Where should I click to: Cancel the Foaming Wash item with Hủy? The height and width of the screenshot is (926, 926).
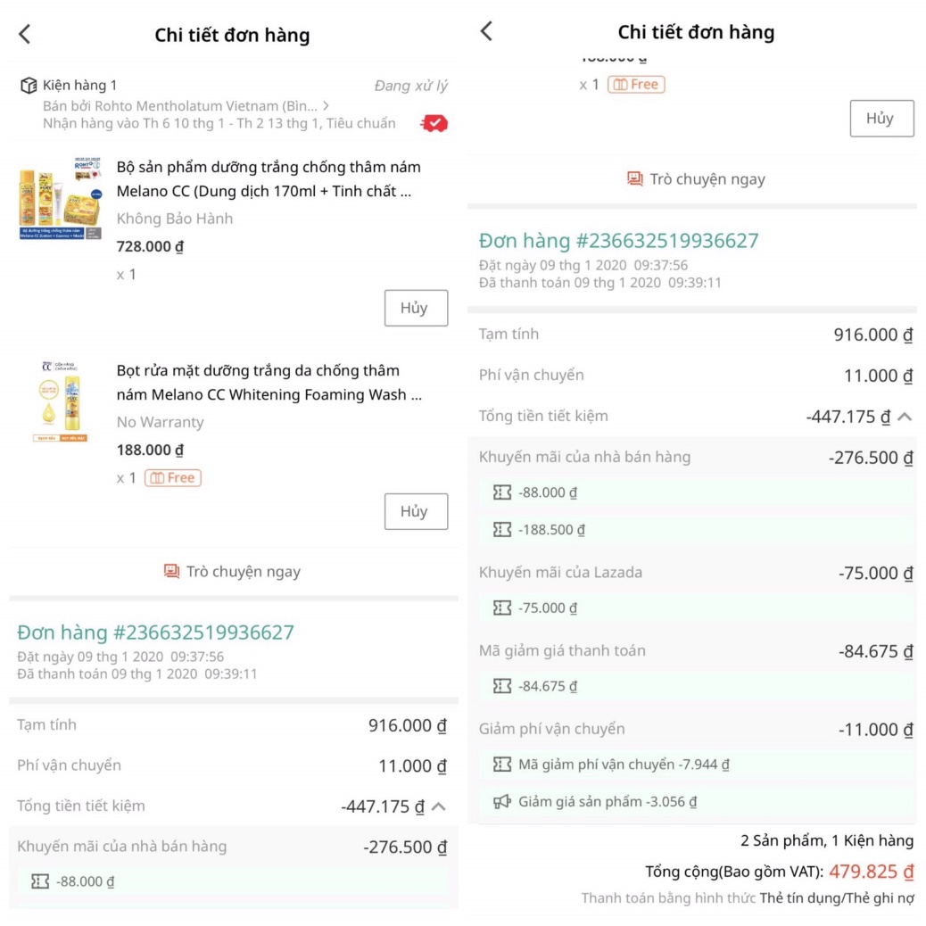(x=416, y=511)
